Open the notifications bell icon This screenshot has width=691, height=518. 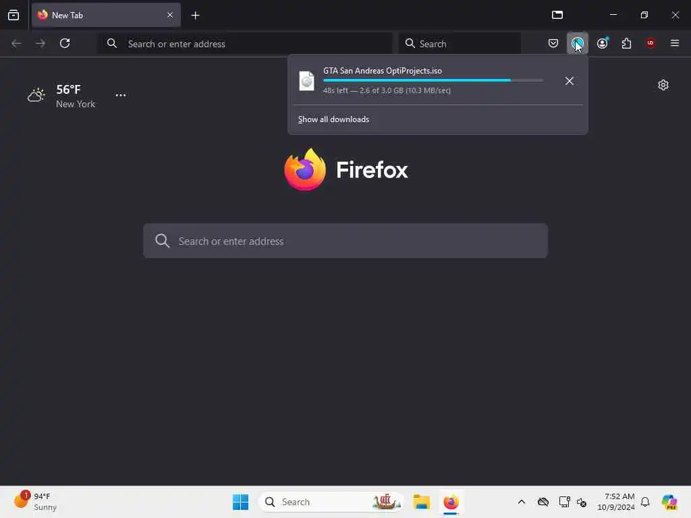click(x=645, y=502)
